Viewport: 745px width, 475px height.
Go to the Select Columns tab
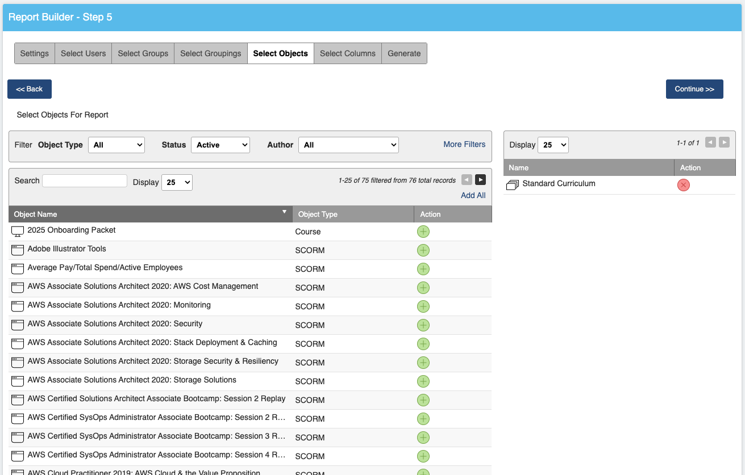pyautogui.click(x=348, y=53)
